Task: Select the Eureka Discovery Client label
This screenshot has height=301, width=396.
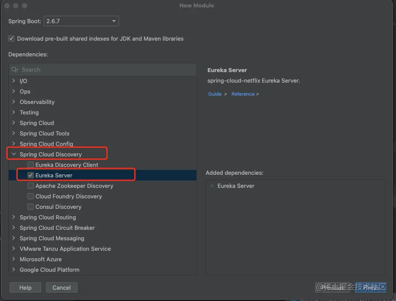Action: pos(67,165)
